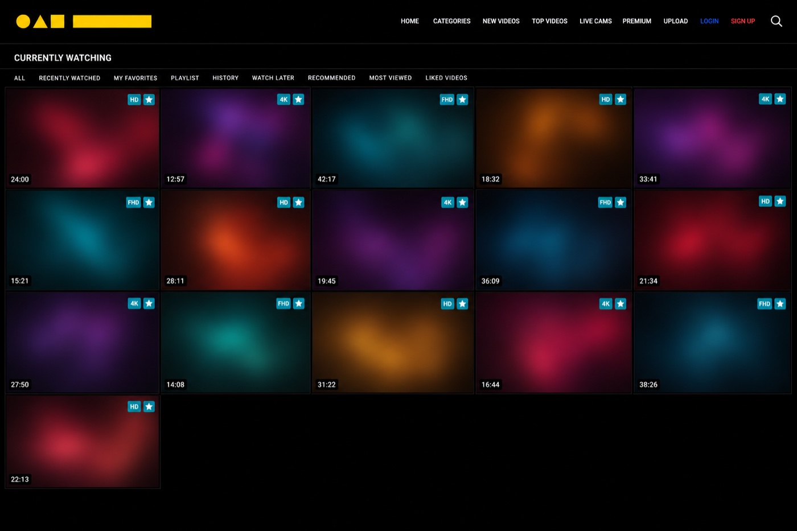Click star icon on the 38:26 video
The height and width of the screenshot is (531, 797).
pos(780,304)
